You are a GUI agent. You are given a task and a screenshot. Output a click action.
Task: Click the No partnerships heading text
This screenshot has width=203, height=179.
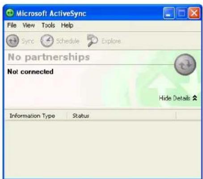tap(49, 57)
